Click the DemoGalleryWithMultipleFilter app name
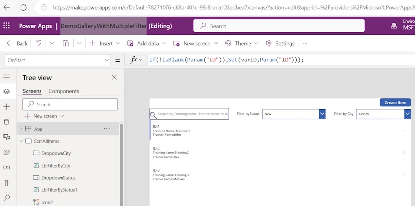The image size is (415, 206). [x=104, y=26]
